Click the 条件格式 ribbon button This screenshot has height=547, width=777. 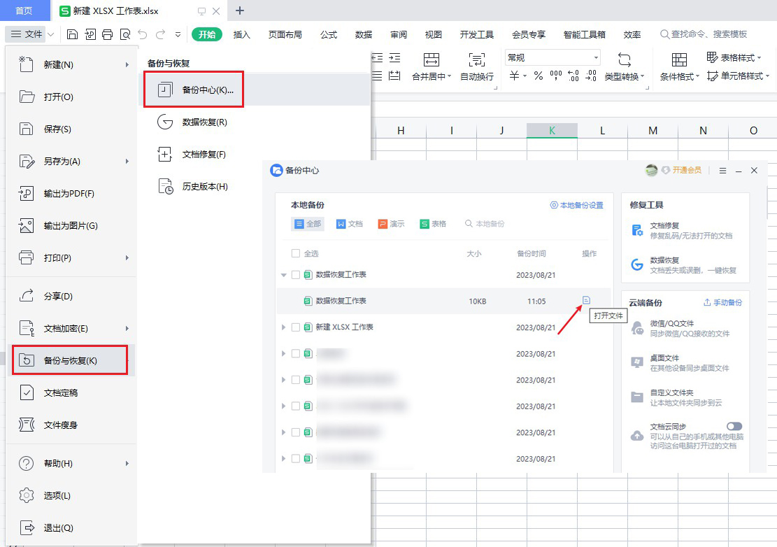679,66
